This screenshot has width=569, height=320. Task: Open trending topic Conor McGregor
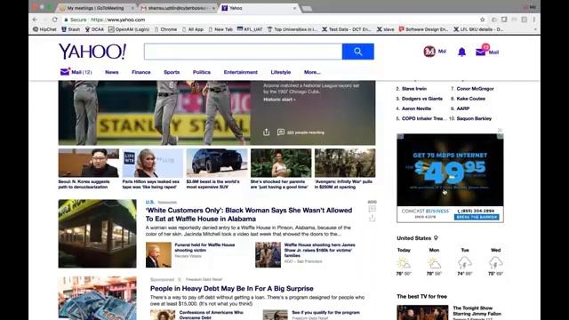(x=475, y=89)
